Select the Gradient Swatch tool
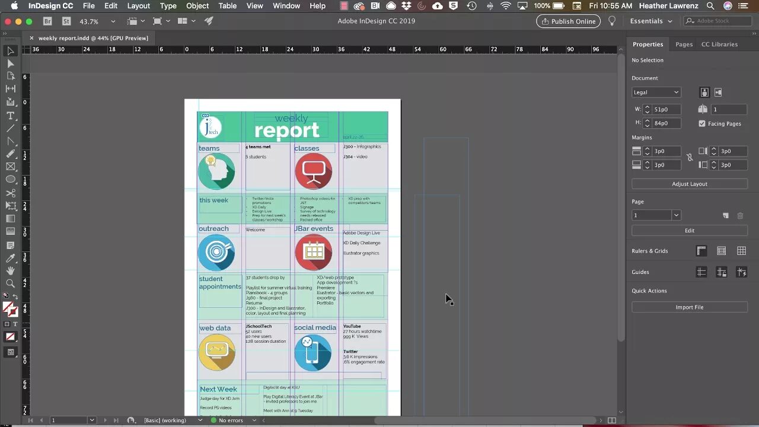Viewport: 759px width, 427px height. (10, 219)
